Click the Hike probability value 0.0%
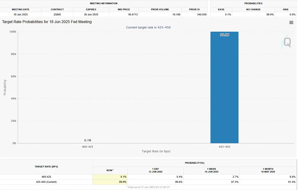 tap(292, 14)
